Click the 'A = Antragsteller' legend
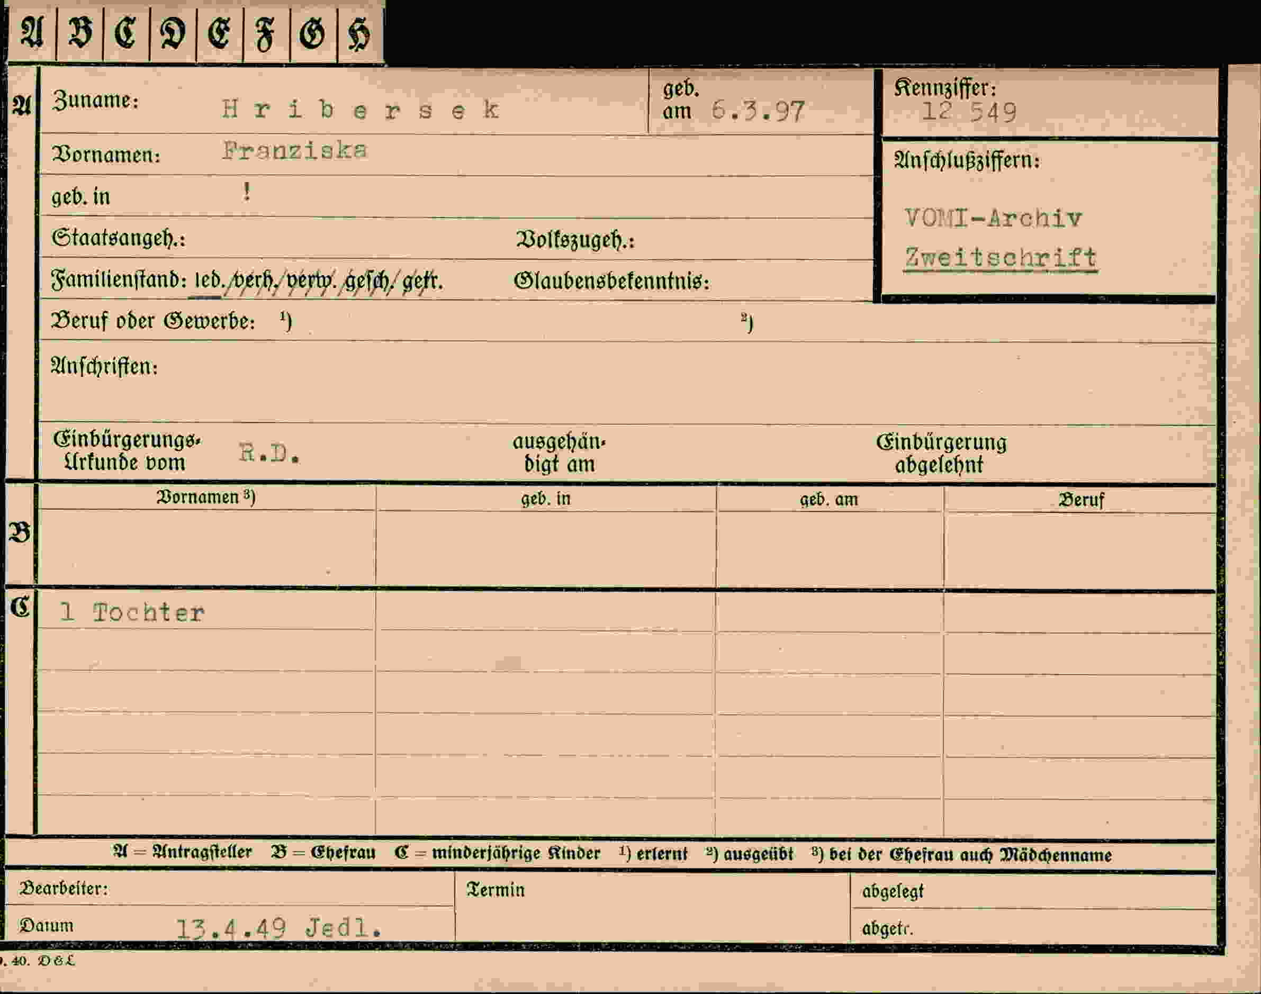The image size is (1261, 994). tap(182, 853)
